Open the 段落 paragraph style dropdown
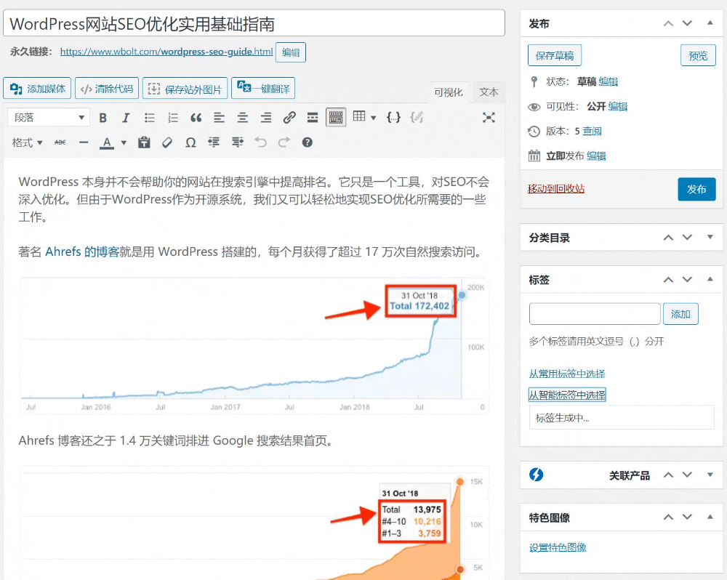727x580 pixels. pyautogui.click(x=48, y=116)
